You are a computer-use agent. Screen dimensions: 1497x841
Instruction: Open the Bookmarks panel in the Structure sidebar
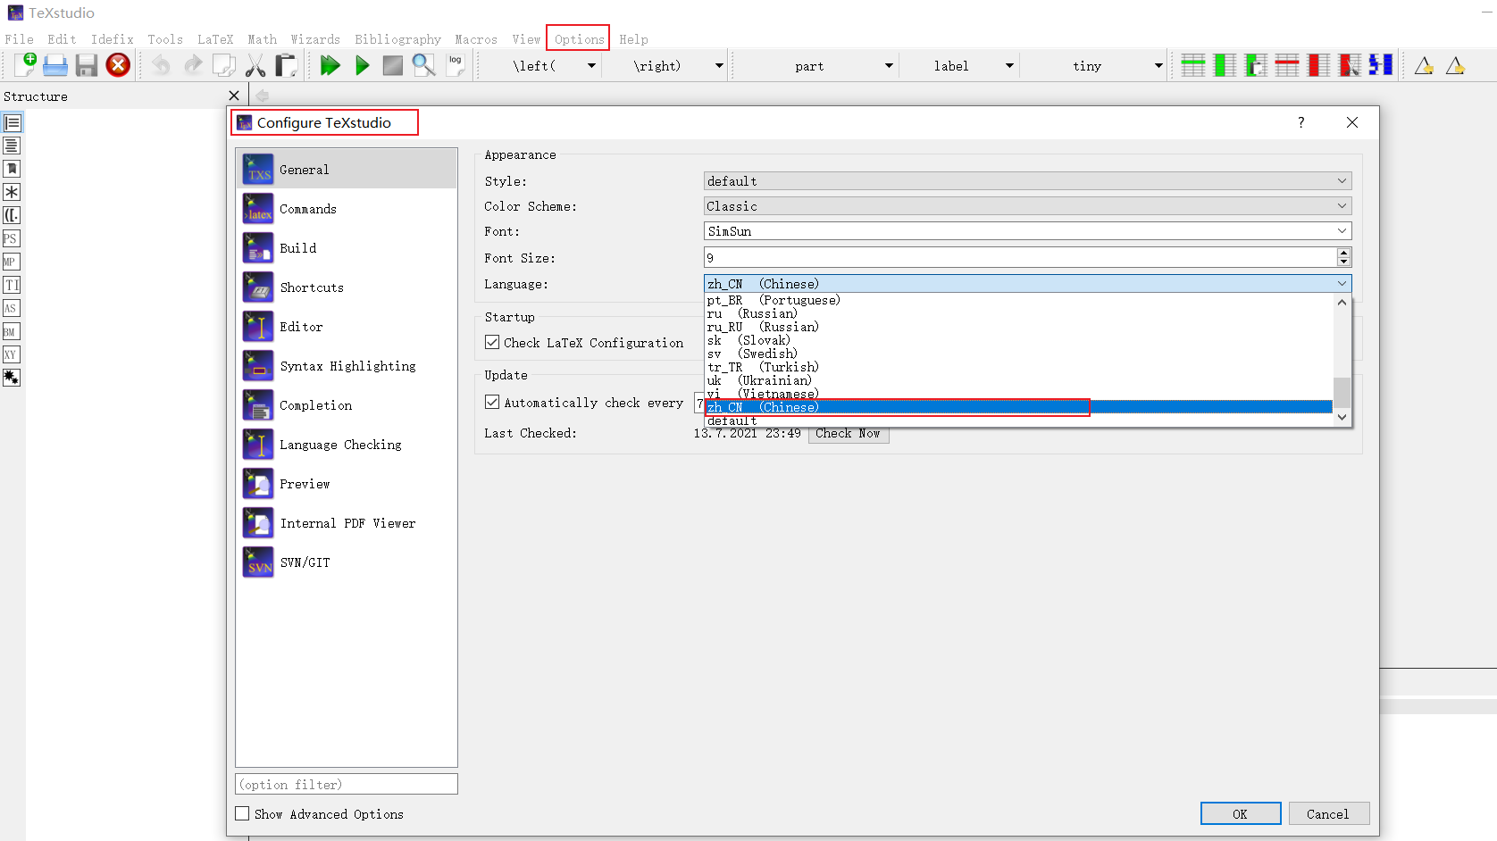tap(13, 168)
